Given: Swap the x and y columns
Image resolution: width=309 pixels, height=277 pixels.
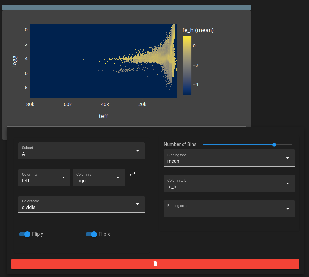Looking at the screenshot, I should [x=133, y=174].
